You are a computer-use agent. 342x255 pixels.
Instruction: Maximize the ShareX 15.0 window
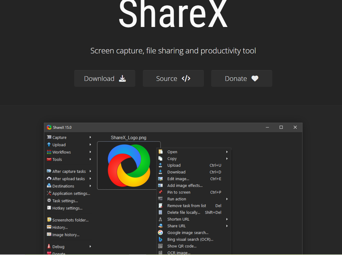281,127
